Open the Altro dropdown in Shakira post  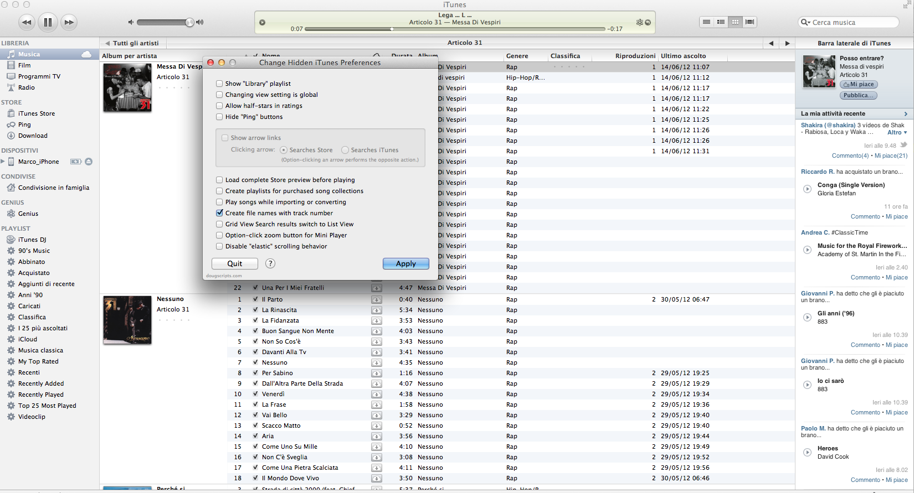click(897, 132)
